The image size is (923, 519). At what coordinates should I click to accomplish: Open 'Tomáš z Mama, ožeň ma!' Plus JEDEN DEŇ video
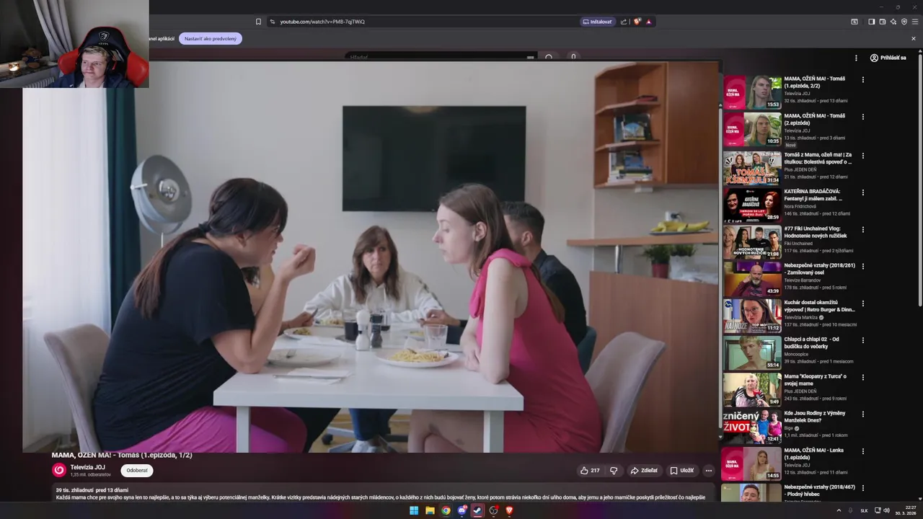click(818, 159)
